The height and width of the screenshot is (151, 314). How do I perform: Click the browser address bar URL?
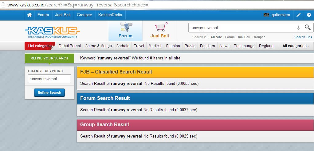pos(78,5)
